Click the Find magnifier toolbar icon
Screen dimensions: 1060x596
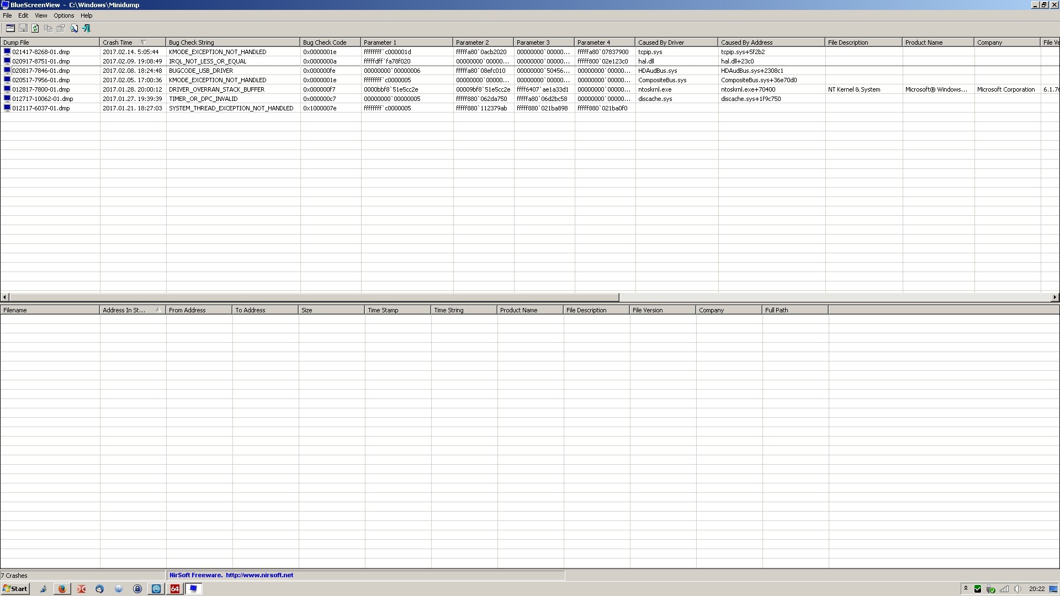coord(73,28)
